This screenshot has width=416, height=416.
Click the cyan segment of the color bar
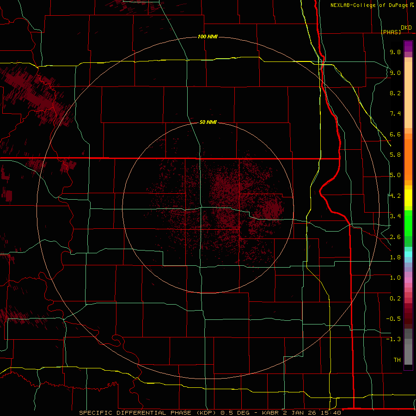coord(408,254)
